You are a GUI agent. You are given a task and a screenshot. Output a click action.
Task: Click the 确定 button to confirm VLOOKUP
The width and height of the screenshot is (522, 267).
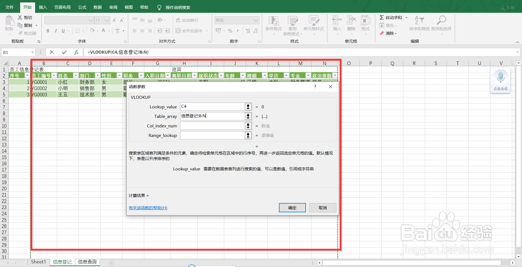[292, 207]
